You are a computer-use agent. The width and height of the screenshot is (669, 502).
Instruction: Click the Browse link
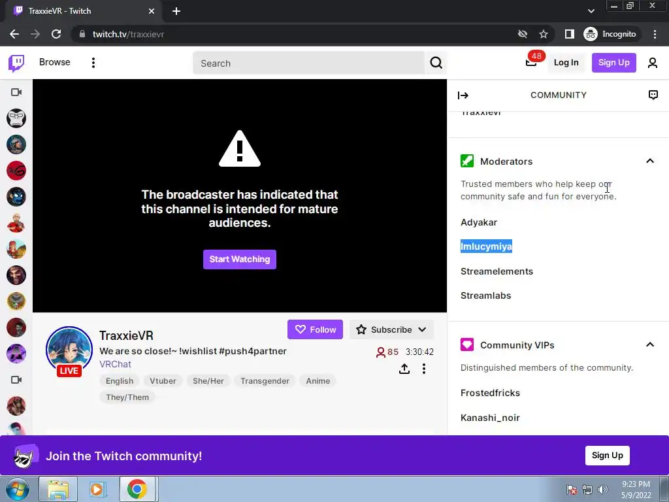coord(55,62)
